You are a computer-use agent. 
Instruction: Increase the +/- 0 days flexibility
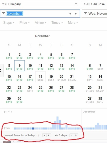(76, 135)
